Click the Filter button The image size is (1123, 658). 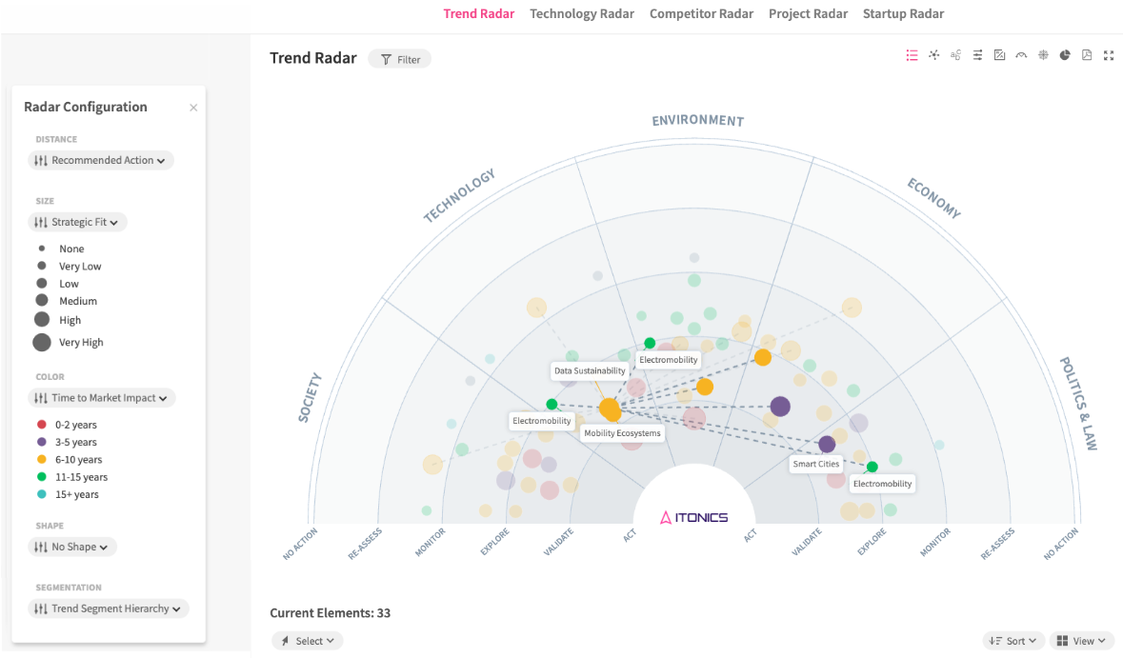[400, 59]
